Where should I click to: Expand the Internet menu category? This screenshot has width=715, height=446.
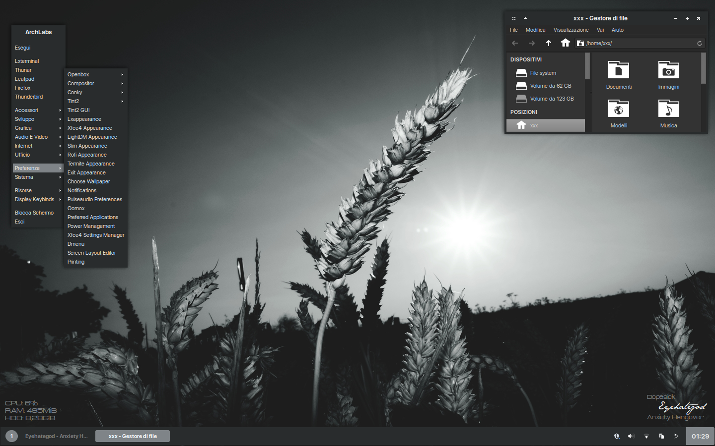(x=38, y=146)
